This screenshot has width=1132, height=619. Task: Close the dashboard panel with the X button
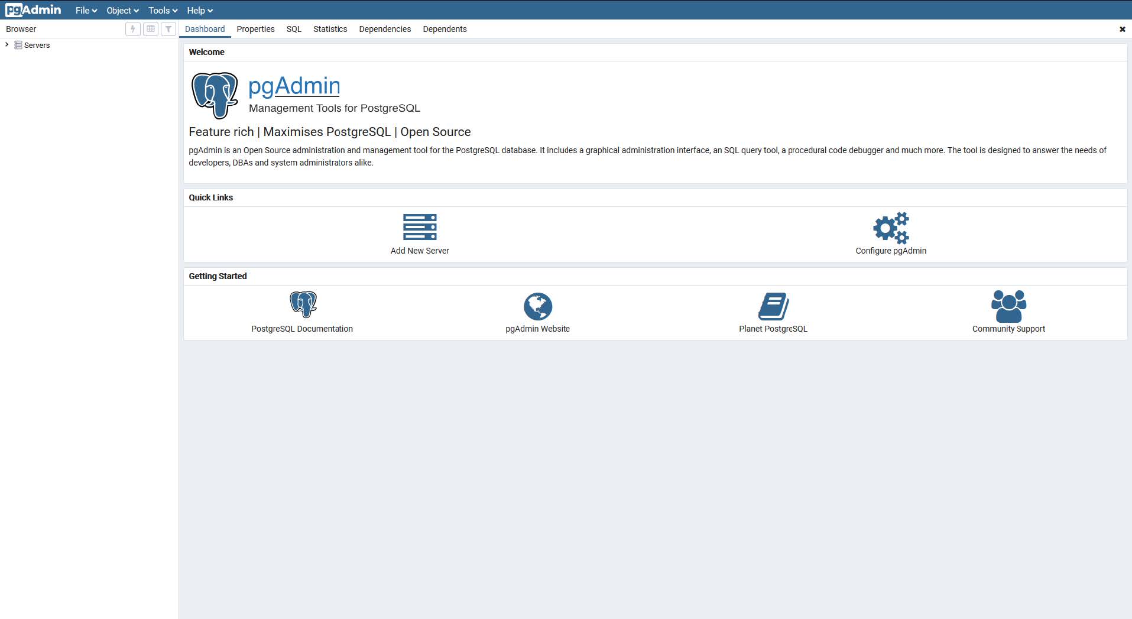[x=1122, y=29]
